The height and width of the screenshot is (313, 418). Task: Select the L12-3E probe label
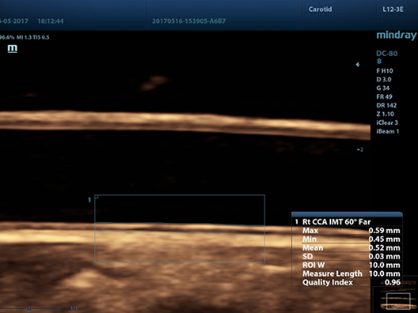pos(393,9)
